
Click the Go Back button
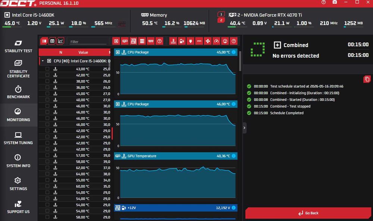click(308, 213)
